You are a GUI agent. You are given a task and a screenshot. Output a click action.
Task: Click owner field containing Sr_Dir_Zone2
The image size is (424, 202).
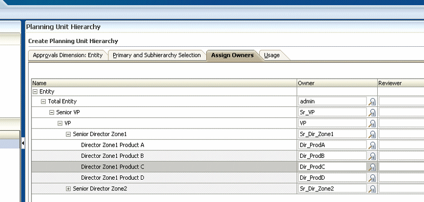332,189
